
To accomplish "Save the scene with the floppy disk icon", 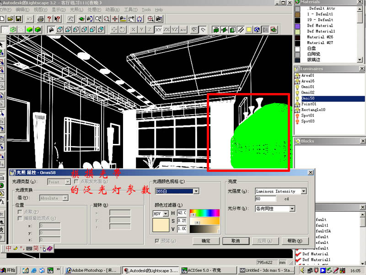I will 18,19.
